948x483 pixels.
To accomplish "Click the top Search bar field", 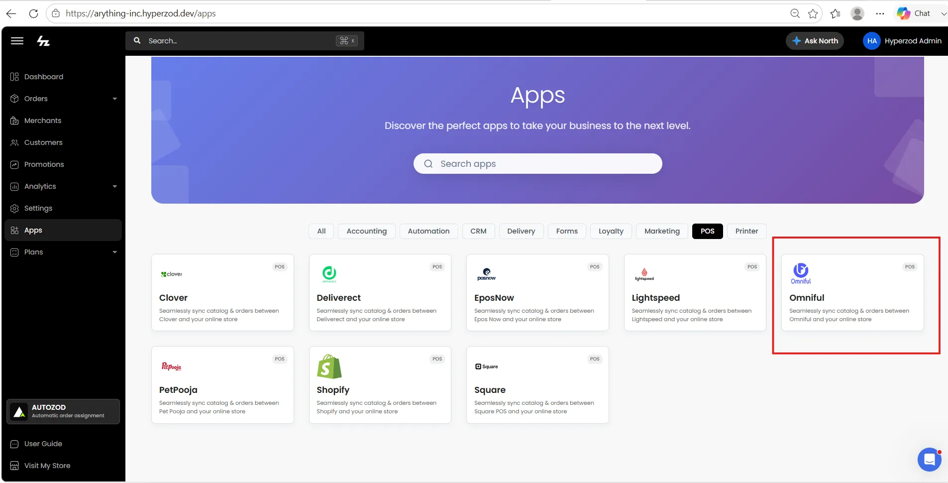I will (x=245, y=41).
